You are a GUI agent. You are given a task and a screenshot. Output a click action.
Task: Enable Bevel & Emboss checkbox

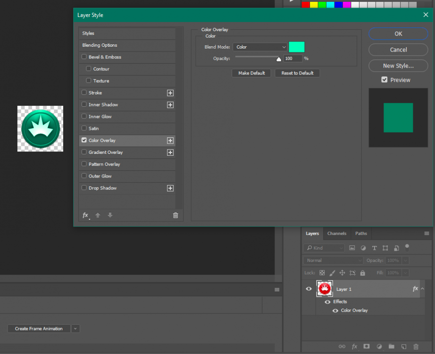coord(84,57)
